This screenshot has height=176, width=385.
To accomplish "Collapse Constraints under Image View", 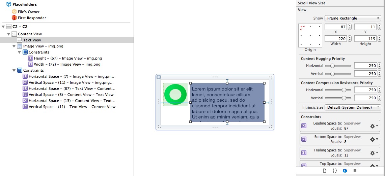I will point(19,52).
